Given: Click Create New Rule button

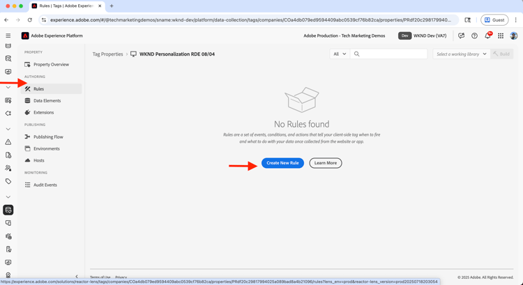Looking at the screenshot, I should (282, 163).
